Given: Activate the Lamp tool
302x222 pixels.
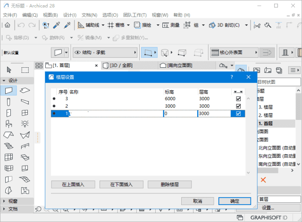Looking at the screenshot, I should point(25,124).
